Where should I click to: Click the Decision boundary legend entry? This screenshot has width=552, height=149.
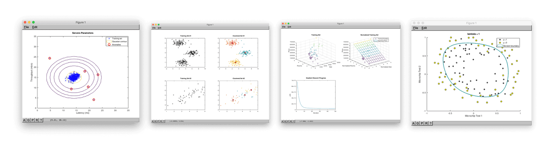[x=508, y=46]
